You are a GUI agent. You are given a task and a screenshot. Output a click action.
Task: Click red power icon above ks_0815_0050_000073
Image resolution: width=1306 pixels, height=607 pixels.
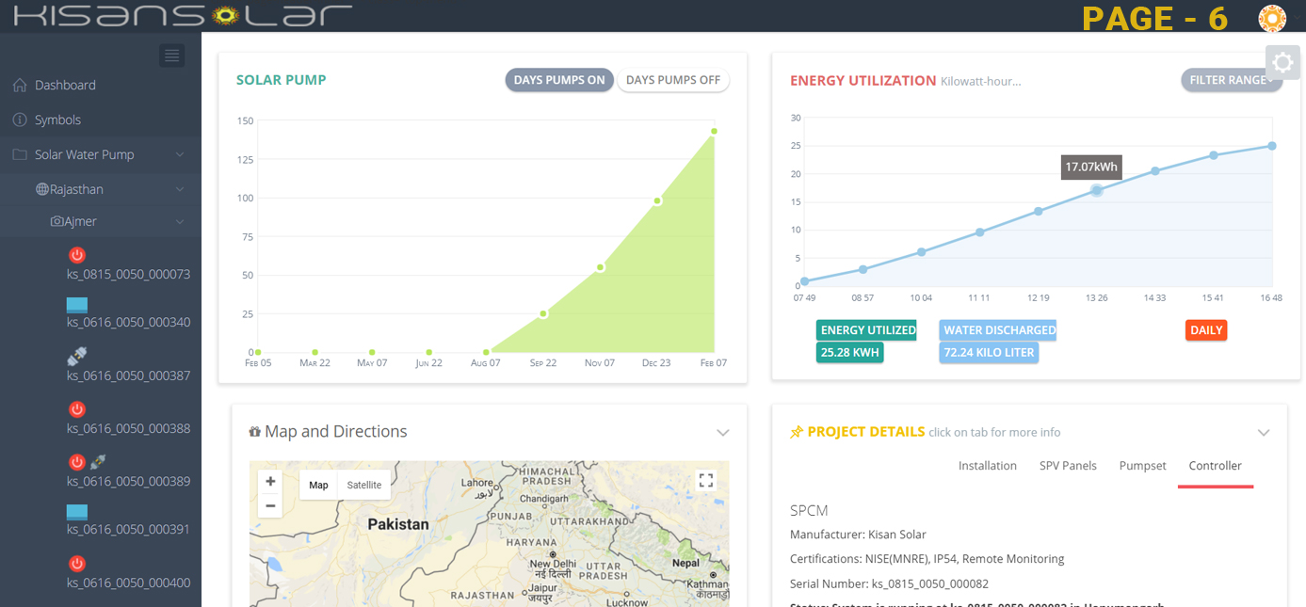[x=77, y=255]
